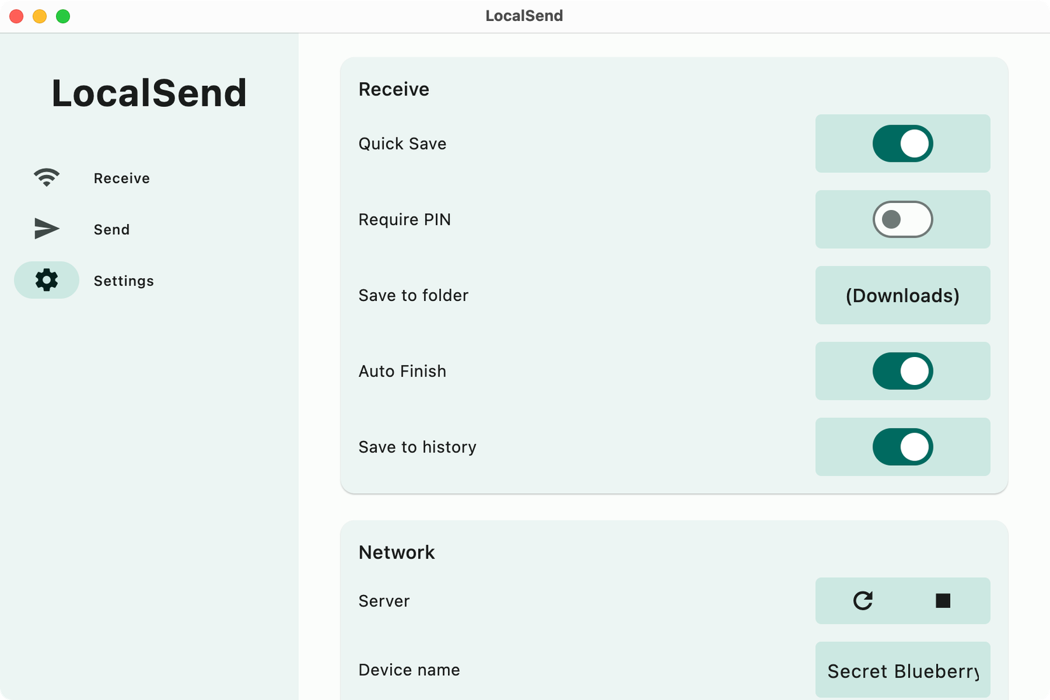Click the Receive section header
The width and height of the screenshot is (1050, 700).
(394, 89)
